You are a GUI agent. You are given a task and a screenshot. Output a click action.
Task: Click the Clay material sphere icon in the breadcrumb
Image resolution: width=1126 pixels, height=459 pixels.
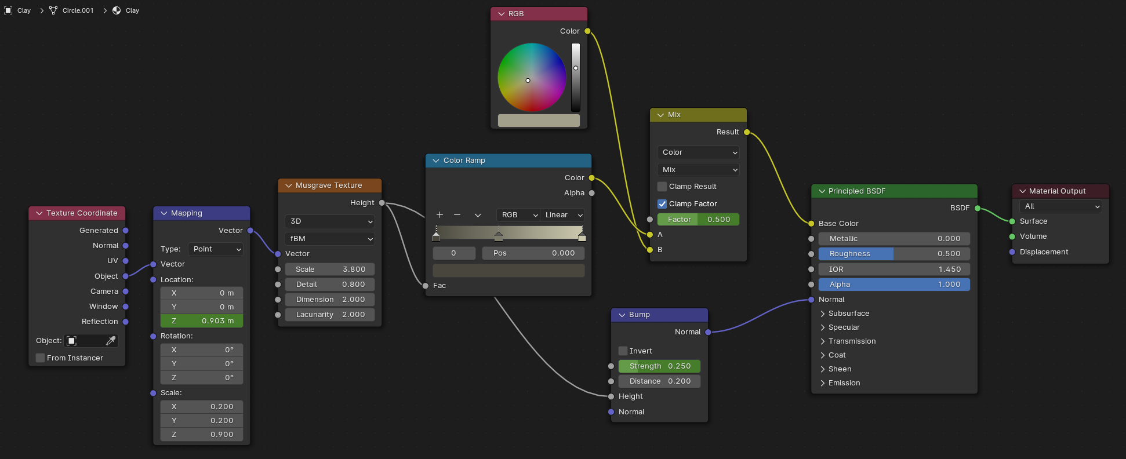pos(117,10)
